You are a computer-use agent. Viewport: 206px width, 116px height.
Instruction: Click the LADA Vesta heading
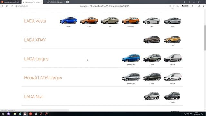(35, 21)
